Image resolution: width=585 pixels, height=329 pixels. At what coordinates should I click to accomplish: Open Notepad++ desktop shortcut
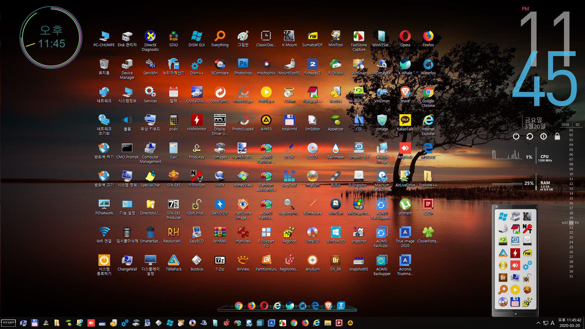pyautogui.click(x=312, y=95)
